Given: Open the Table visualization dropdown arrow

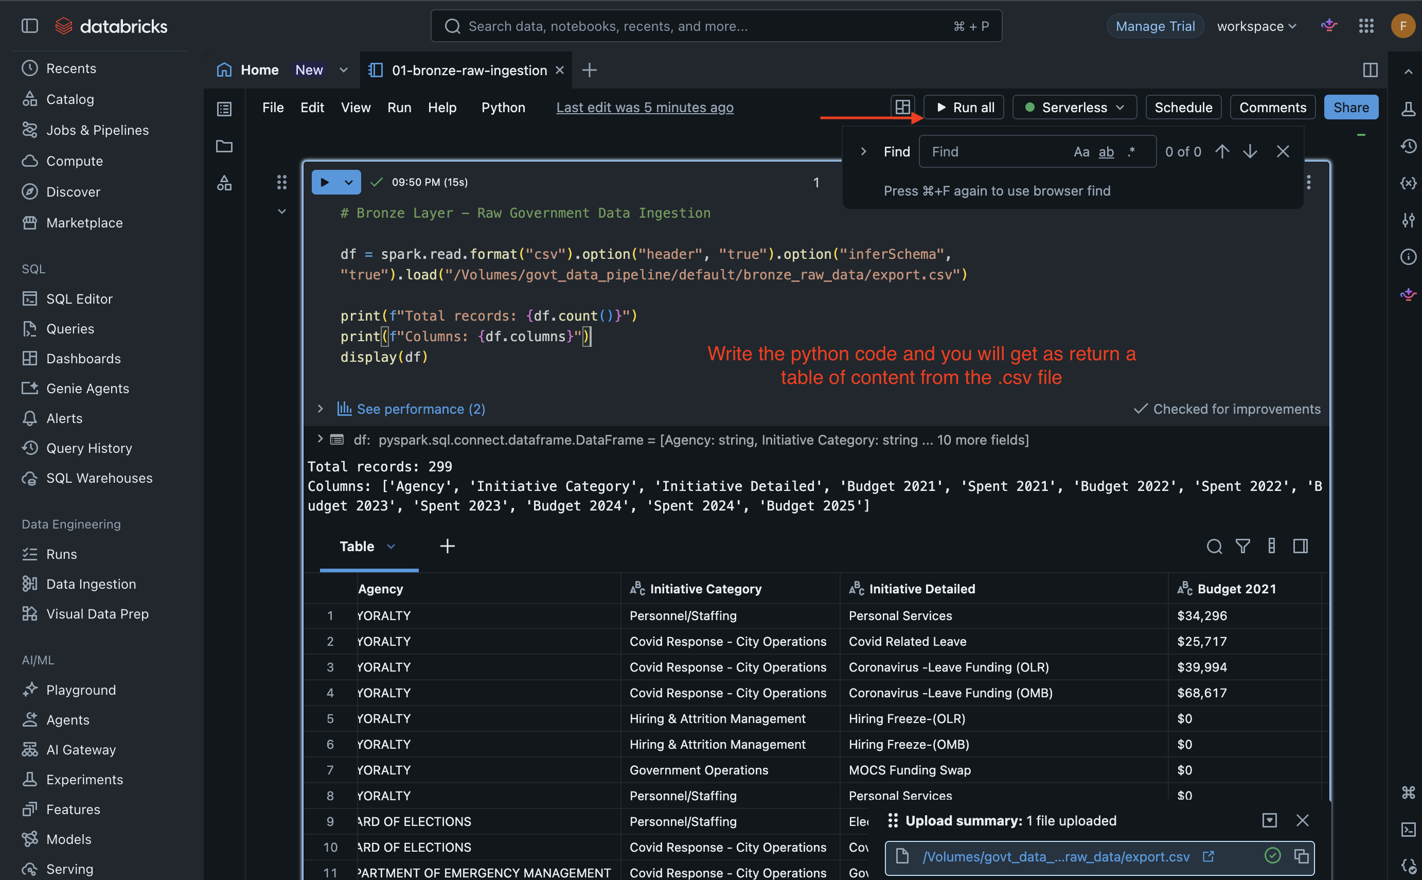Looking at the screenshot, I should (391, 547).
